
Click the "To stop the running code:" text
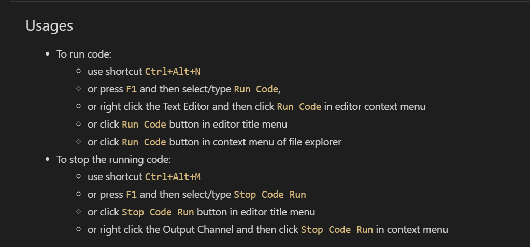(x=113, y=159)
